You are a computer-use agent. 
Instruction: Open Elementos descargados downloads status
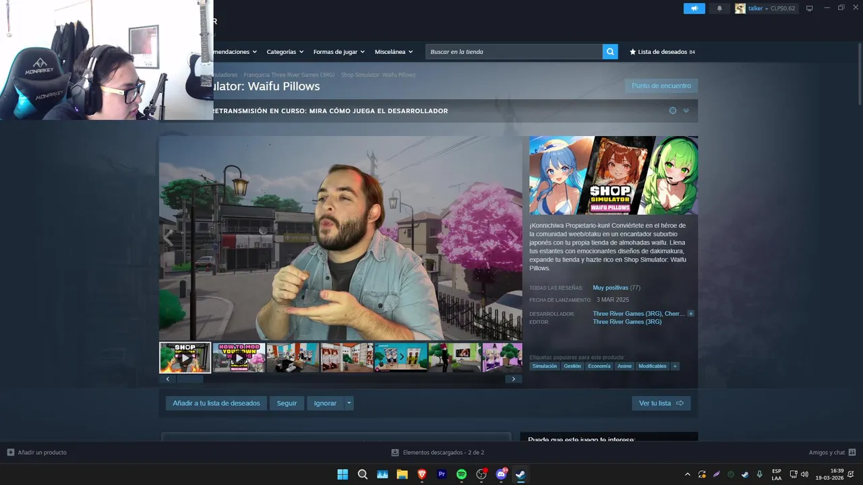[438, 453]
